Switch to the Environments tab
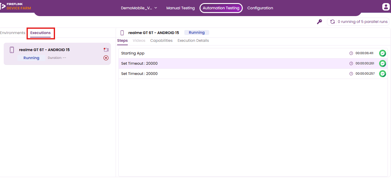The image size is (391, 178). 13,33
